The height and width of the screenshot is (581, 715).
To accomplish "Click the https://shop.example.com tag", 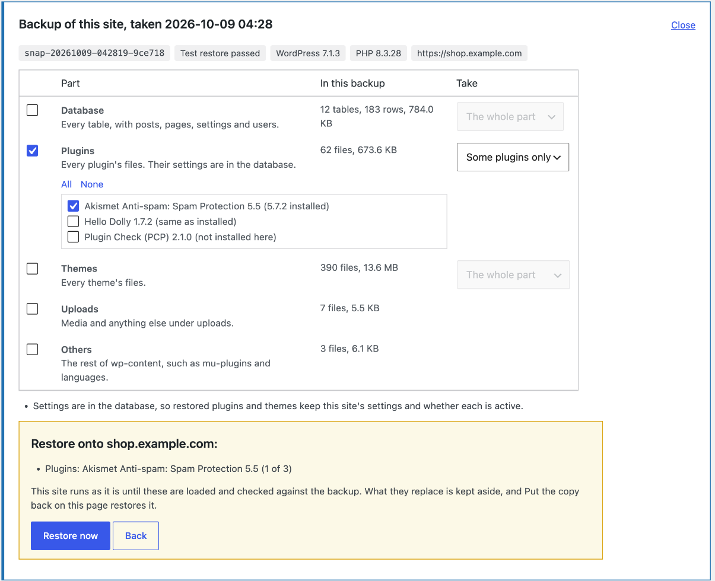I will (x=469, y=53).
